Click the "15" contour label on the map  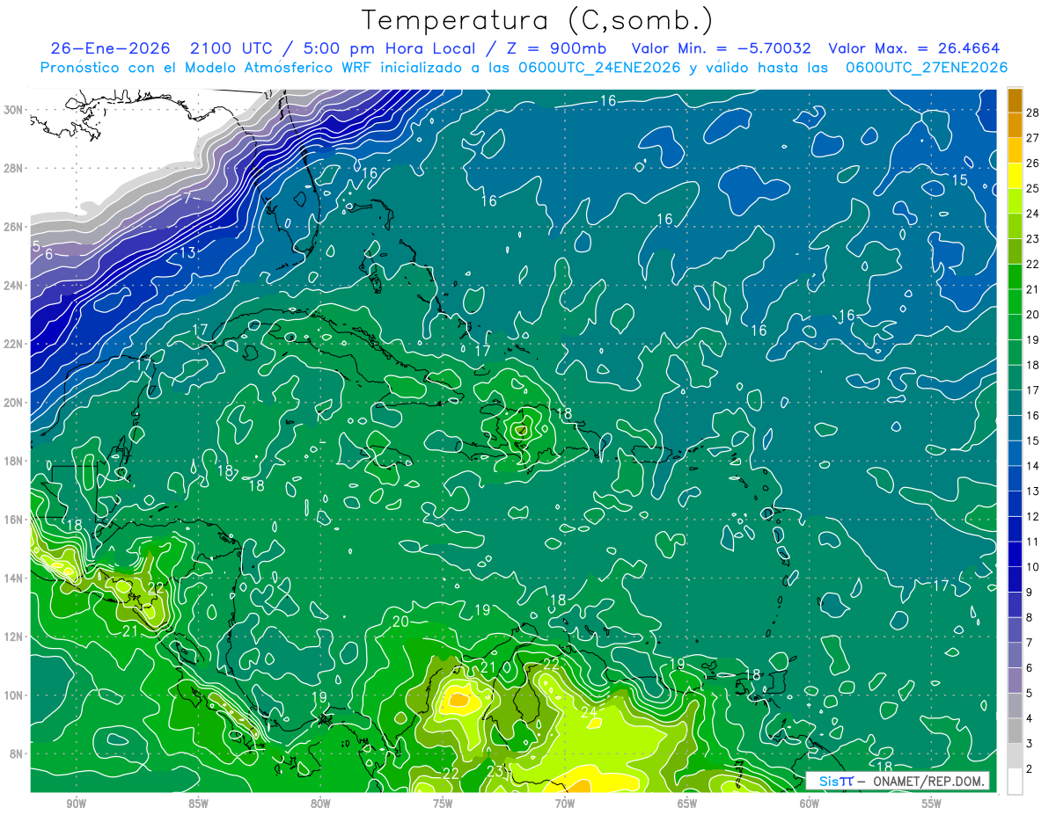(x=960, y=180)
